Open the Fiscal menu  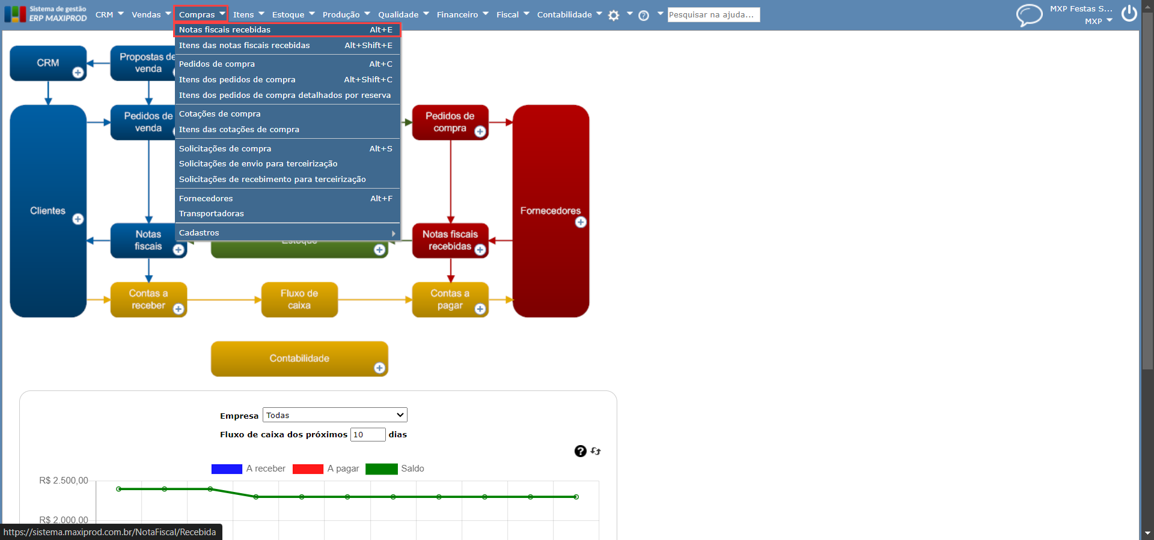pos(513,14)
